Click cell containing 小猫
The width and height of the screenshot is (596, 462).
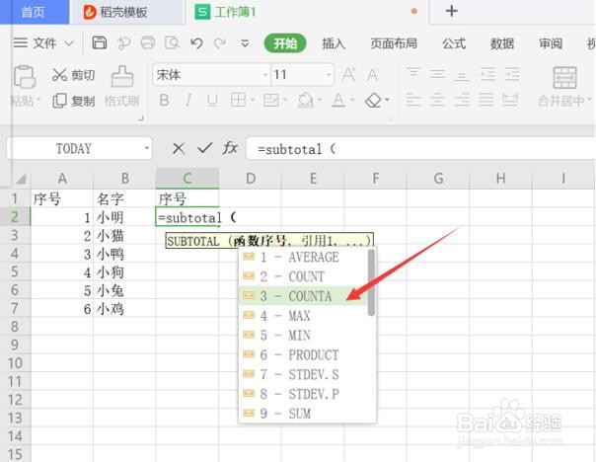point(124,236)
